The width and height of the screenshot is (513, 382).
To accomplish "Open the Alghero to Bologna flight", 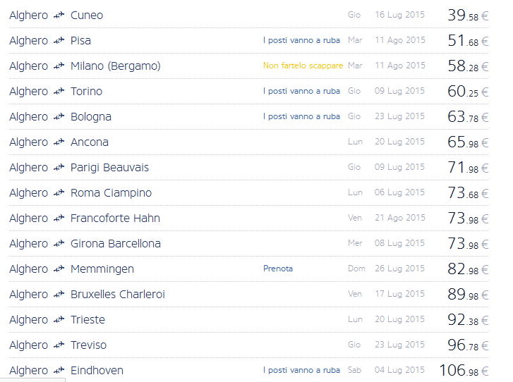I will [91, 117].
